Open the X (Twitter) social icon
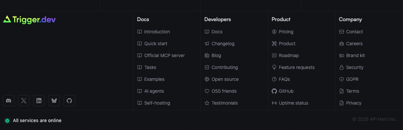 coord(24,101)
